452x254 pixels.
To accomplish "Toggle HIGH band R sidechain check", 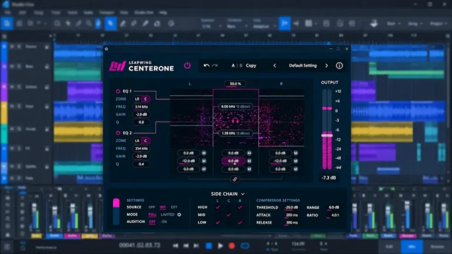I will 240,207.
